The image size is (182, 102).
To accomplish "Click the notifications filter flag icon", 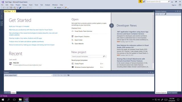I will tap(140, 1).
